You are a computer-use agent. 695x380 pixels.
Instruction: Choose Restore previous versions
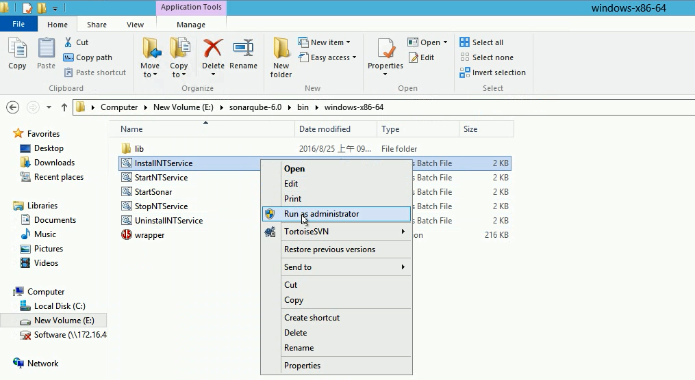(x=336, y=249)
